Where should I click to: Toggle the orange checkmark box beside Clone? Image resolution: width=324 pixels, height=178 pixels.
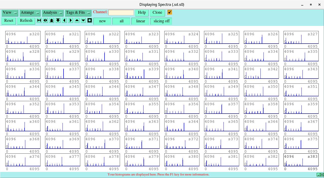pyautogui.click(x=170, y=12)
